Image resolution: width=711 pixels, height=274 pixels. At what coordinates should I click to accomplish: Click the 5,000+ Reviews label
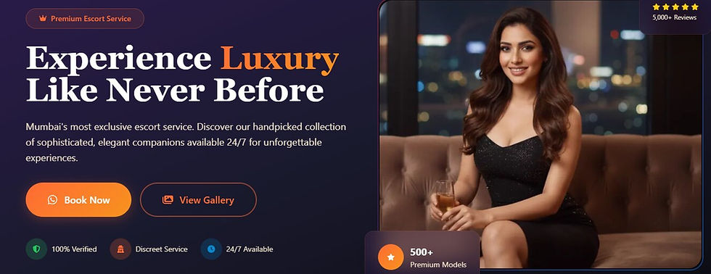point(674,17)
